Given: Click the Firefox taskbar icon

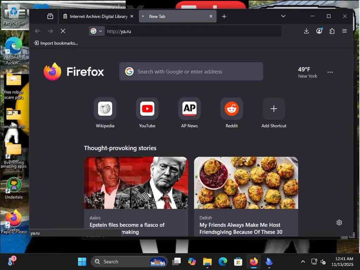Looking at the screenshot, I should [254, 262].
